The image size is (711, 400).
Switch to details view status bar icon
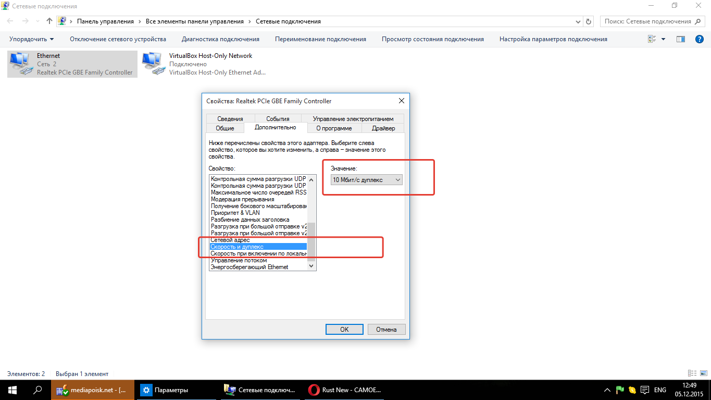click(x=692, y=373)
